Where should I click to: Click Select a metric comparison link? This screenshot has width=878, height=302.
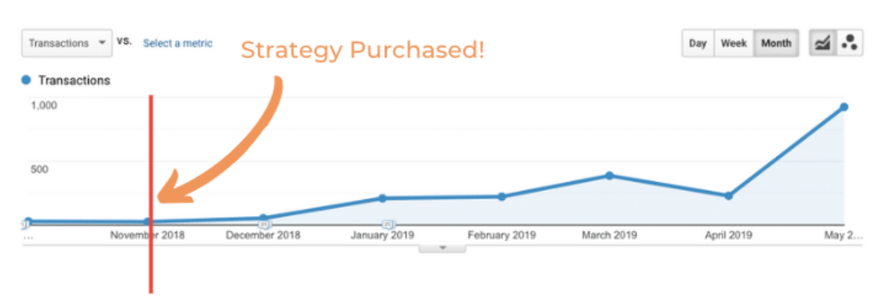click(x=177, y=43)
